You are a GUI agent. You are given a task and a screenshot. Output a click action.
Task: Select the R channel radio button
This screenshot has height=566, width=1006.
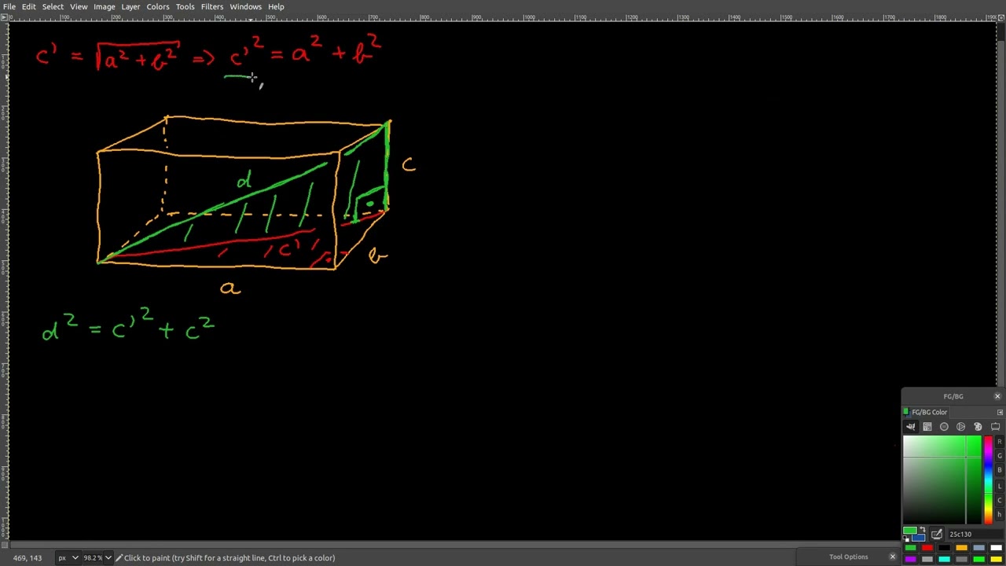pos(1000,442)
